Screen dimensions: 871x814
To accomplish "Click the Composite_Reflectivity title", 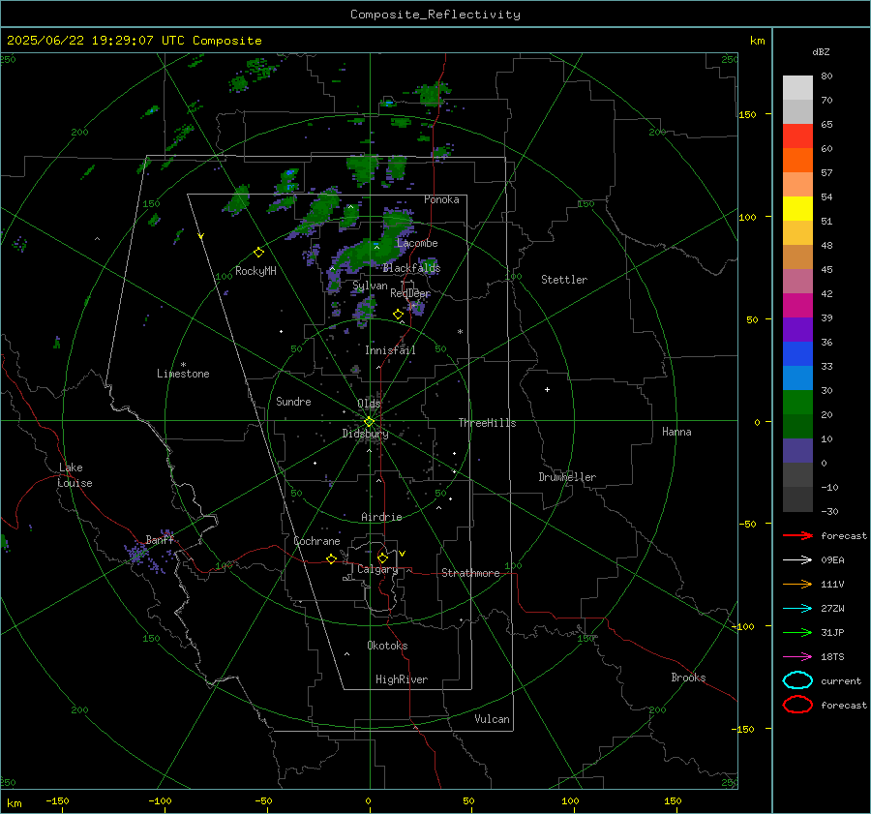I will [435, 15].
